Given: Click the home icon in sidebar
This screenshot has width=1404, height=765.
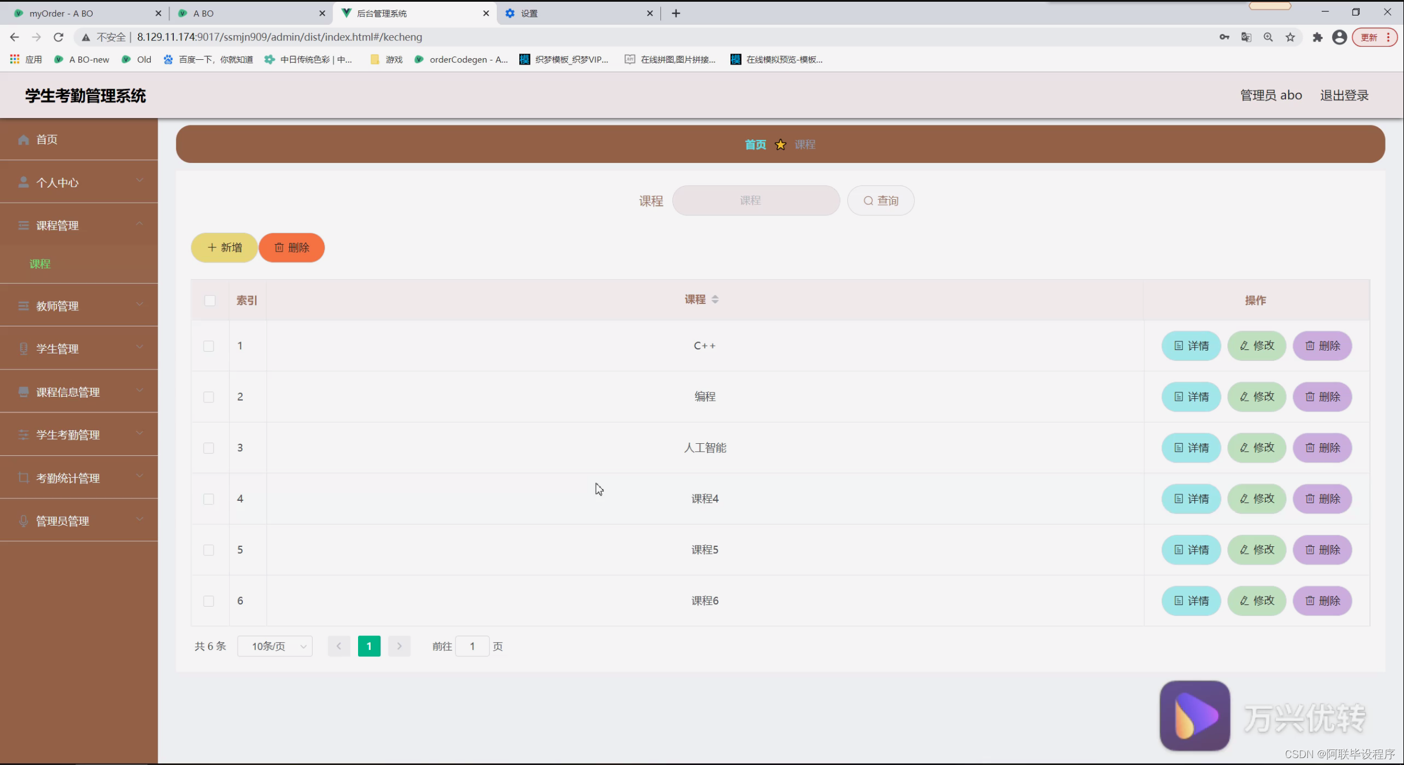Looking at the screenshot, I should pyautogui.click(x=24, y=139).
